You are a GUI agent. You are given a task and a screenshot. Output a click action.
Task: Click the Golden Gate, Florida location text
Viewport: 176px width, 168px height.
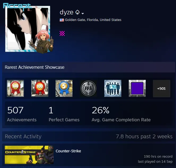(x=93, y=20)
